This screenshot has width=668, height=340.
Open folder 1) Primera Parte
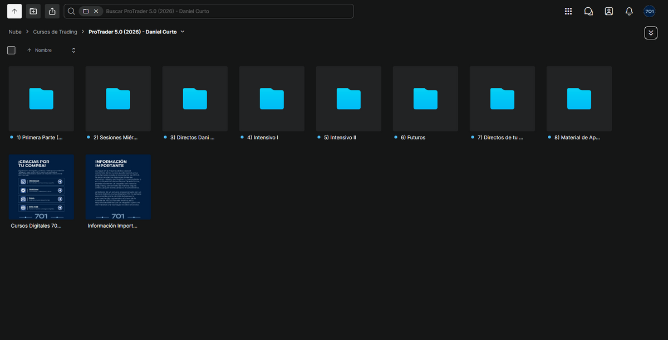point(41,99)
